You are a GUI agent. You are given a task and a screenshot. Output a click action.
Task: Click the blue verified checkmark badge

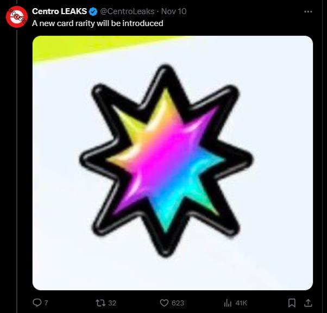93,11
